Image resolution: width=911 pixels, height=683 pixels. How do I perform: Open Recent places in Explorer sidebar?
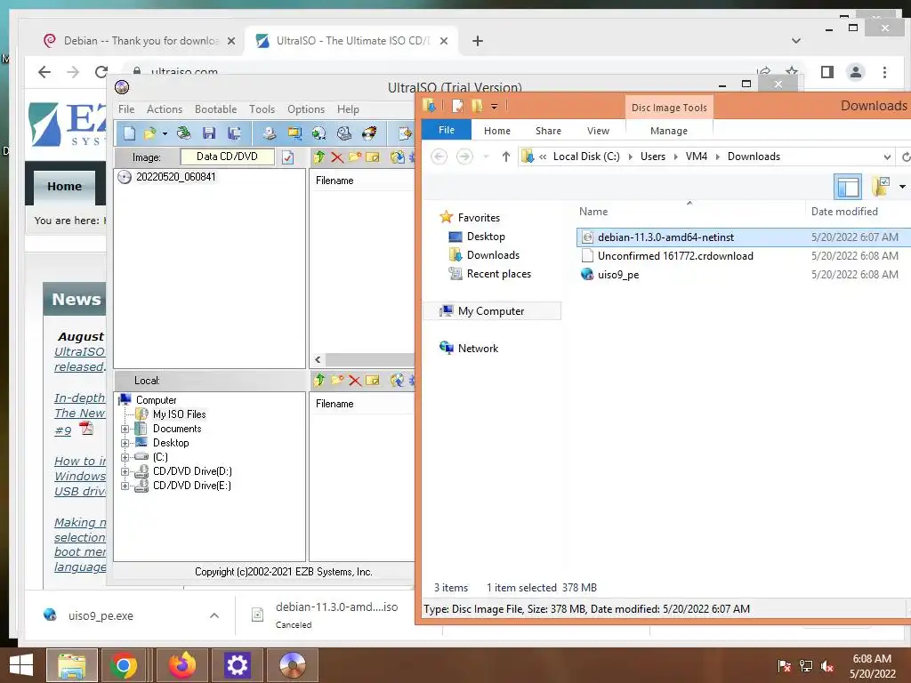[x=498, y=274]
